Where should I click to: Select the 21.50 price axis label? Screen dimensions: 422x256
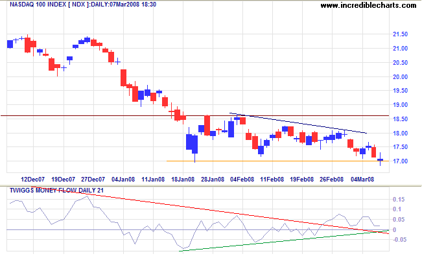[400, 34]
